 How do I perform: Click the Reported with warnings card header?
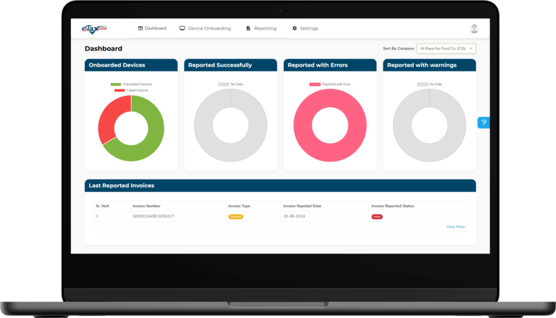click(x=429, y=65)
